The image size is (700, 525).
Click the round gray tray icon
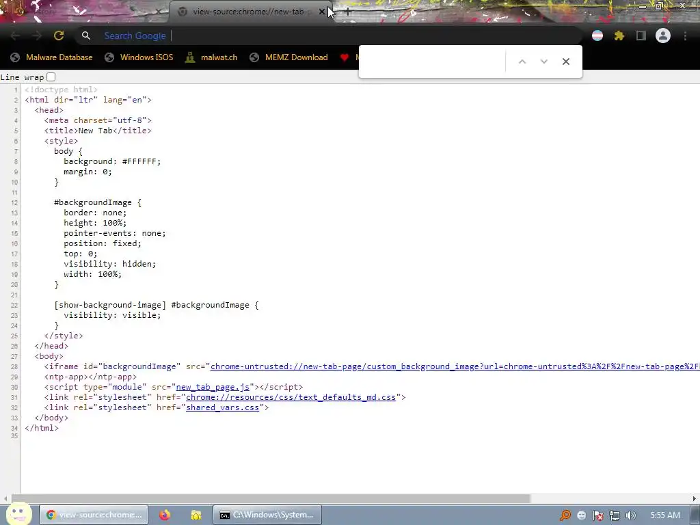(x=581, y=515)
